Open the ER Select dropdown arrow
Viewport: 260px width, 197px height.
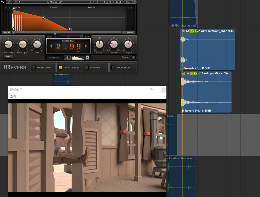(88, 58)
